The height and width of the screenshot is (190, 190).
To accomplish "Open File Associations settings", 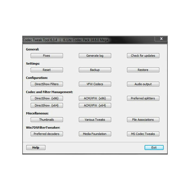I will tap(143, 120).
